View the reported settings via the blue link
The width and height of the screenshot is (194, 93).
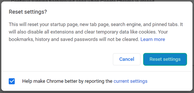point(130,81)
